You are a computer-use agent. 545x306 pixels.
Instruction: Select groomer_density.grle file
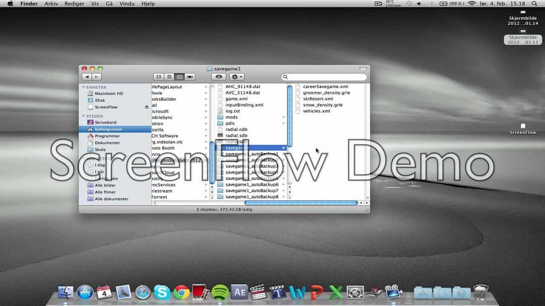(326, 93)
